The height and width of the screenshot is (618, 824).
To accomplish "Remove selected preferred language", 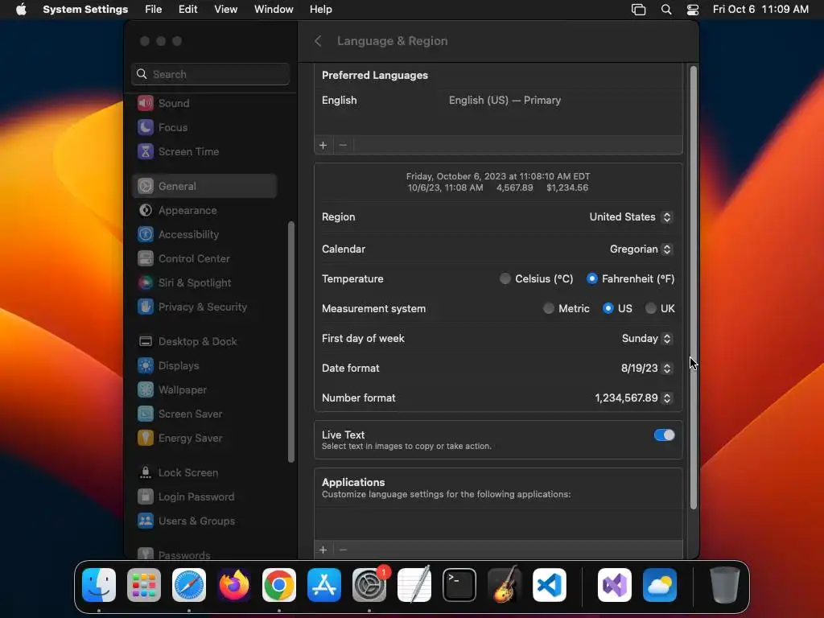I will pos(343,145).
